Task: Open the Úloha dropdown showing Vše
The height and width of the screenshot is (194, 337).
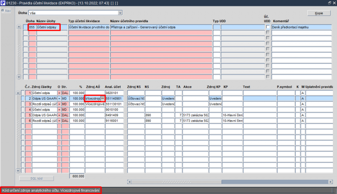Action: point(120,13)
